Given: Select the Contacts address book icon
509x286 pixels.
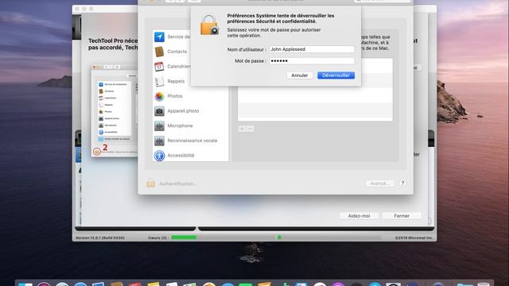Looking at the screenshot, I should click(159, 52).
